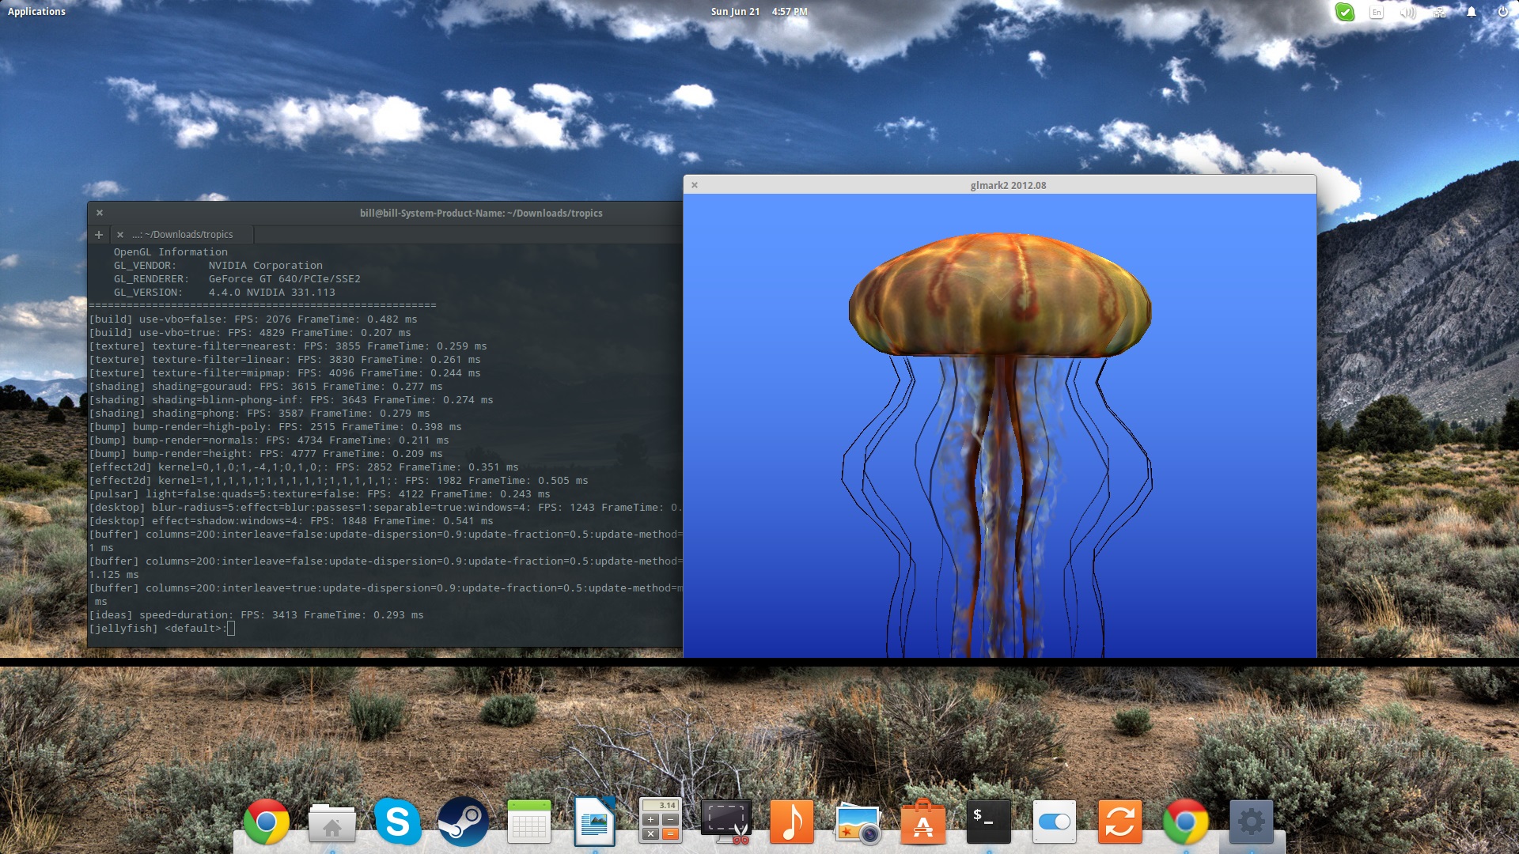Open the Terminal icon in dock
Screen dimensions: 1519x854
(988, 822)
